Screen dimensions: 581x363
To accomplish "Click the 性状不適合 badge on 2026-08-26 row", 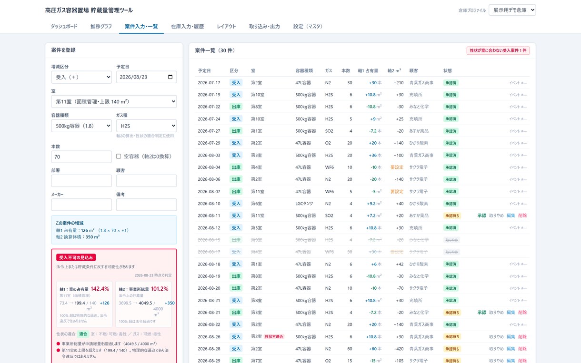I will [274, 337].
